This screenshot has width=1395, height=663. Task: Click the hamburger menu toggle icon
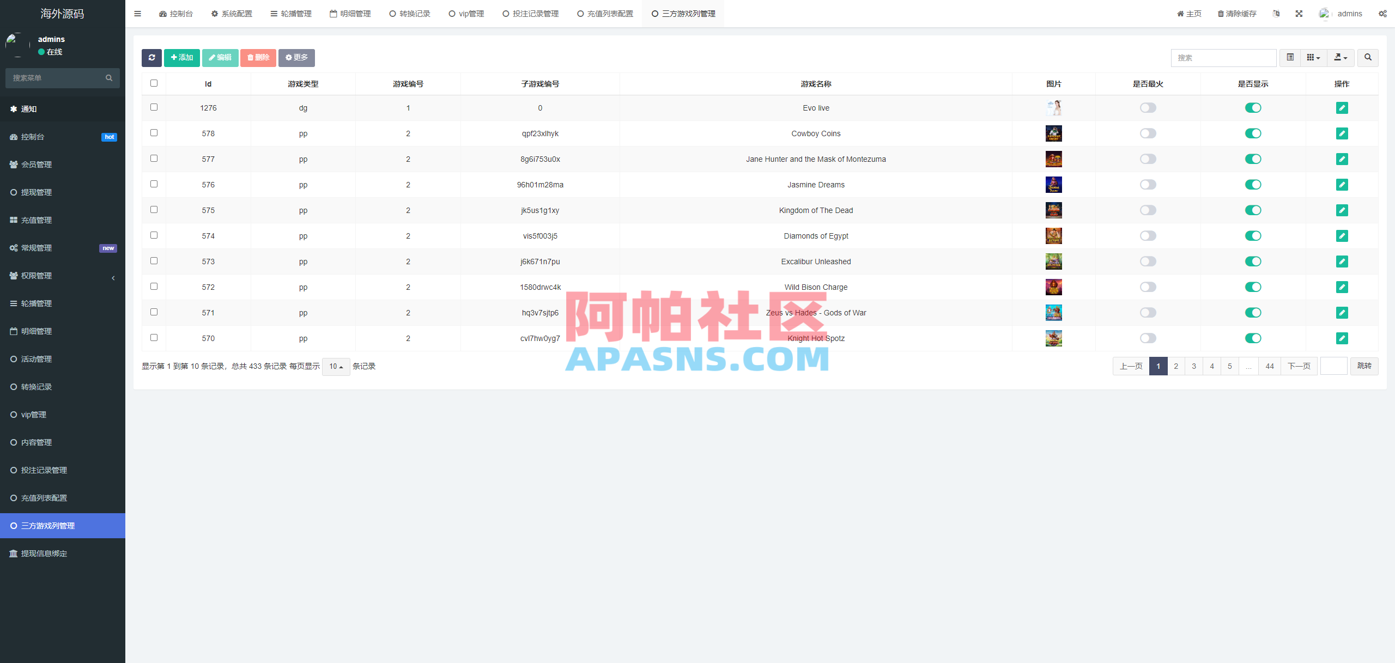[x=137, y=14]
